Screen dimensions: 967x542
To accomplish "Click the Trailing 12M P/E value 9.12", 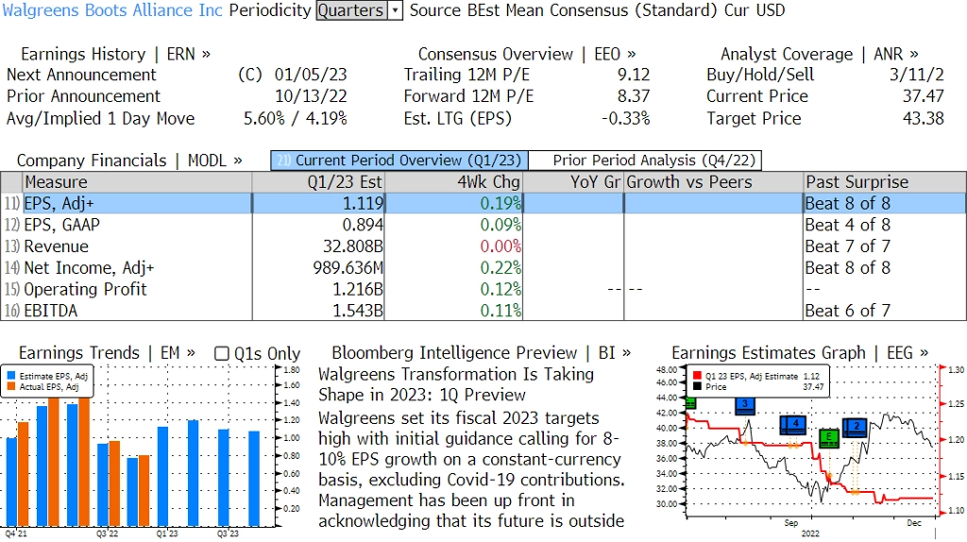I will coord(634,75).
